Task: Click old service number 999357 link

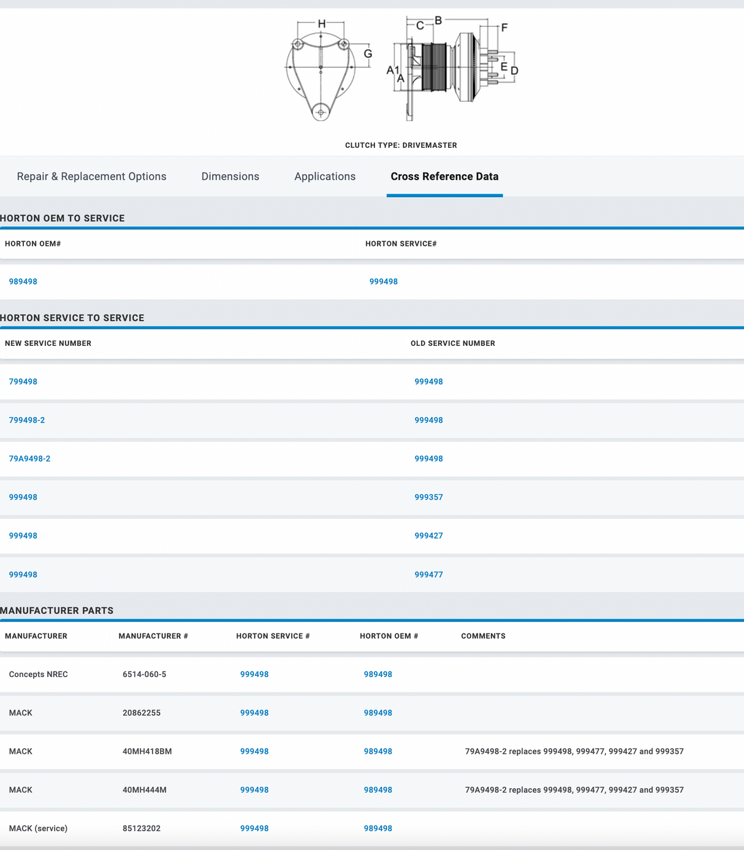Action: pyautogui.click(x=428, y=497)
